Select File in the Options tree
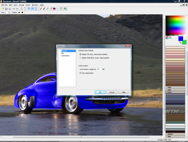This screenshot has width=188, height=142. click(63, 53)
